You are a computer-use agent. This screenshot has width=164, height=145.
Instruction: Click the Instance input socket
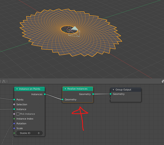pos(14,109)
